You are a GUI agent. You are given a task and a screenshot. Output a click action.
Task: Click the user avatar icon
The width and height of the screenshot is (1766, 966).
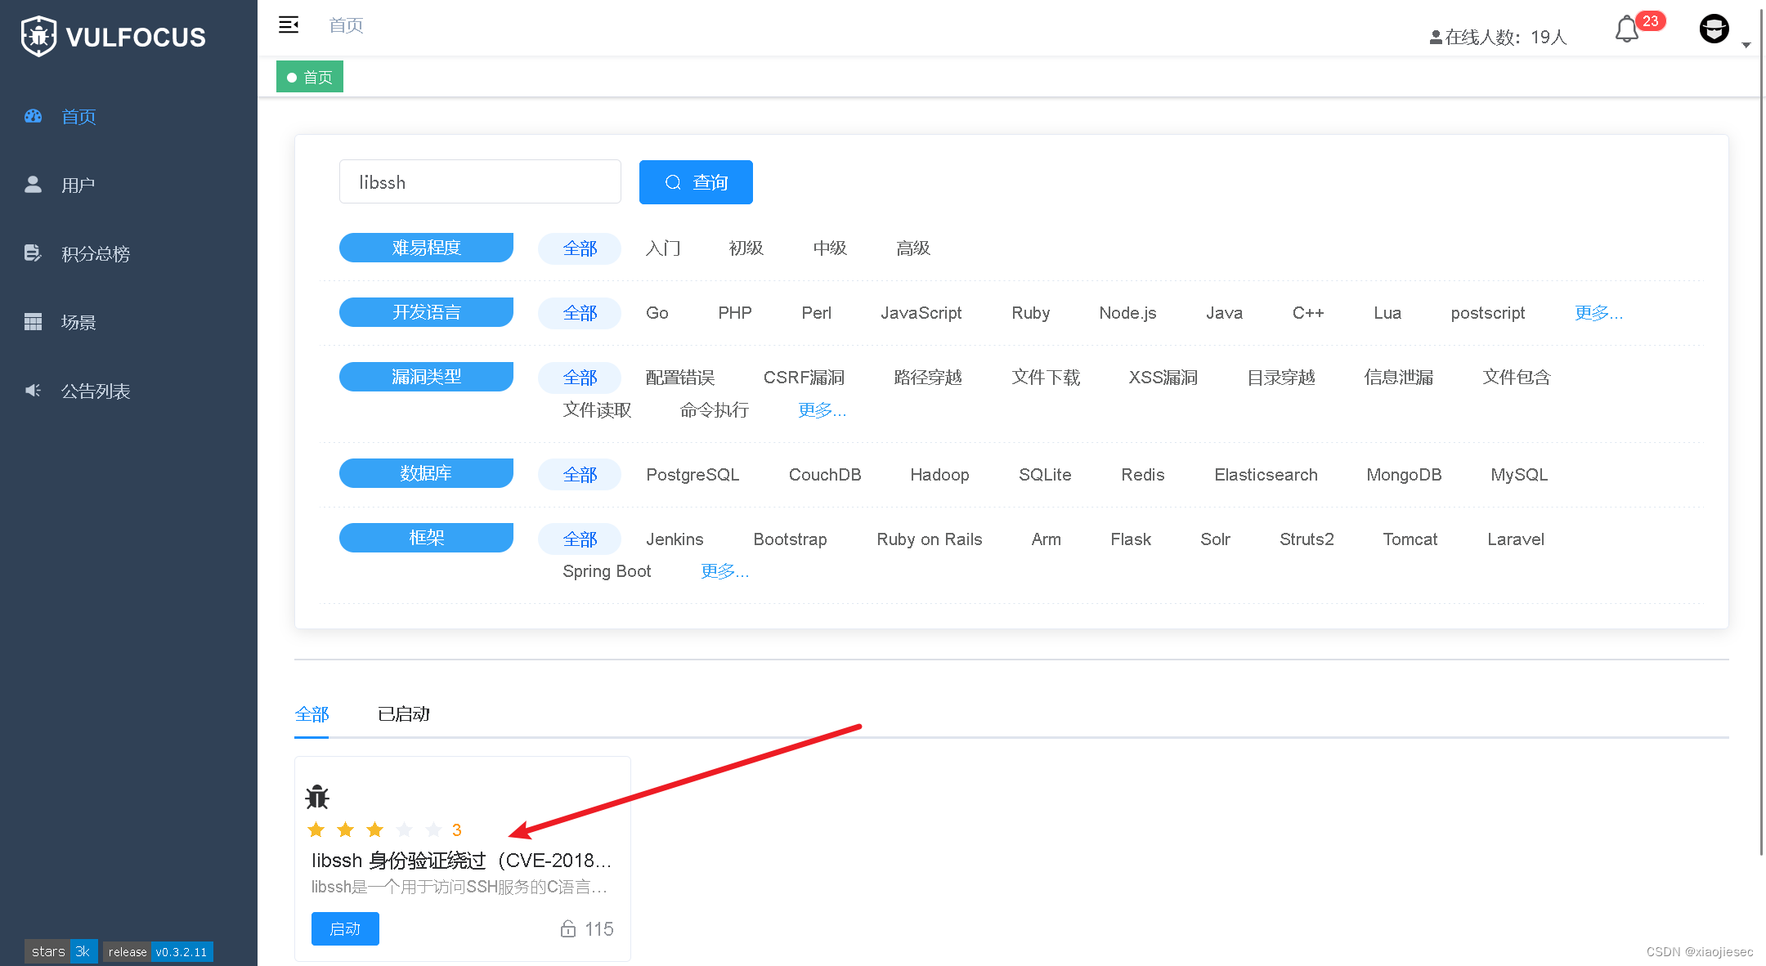pos(1714,29)
